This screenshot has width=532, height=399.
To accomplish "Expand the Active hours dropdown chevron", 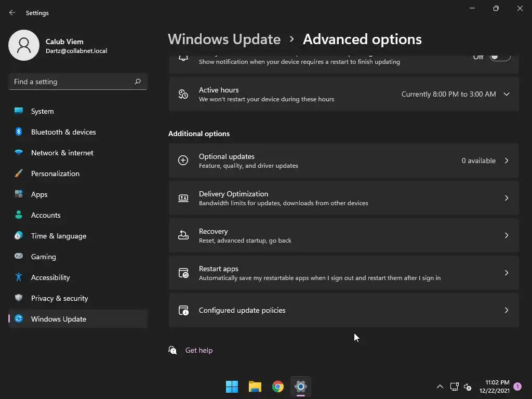I will [x=507, y=94].
